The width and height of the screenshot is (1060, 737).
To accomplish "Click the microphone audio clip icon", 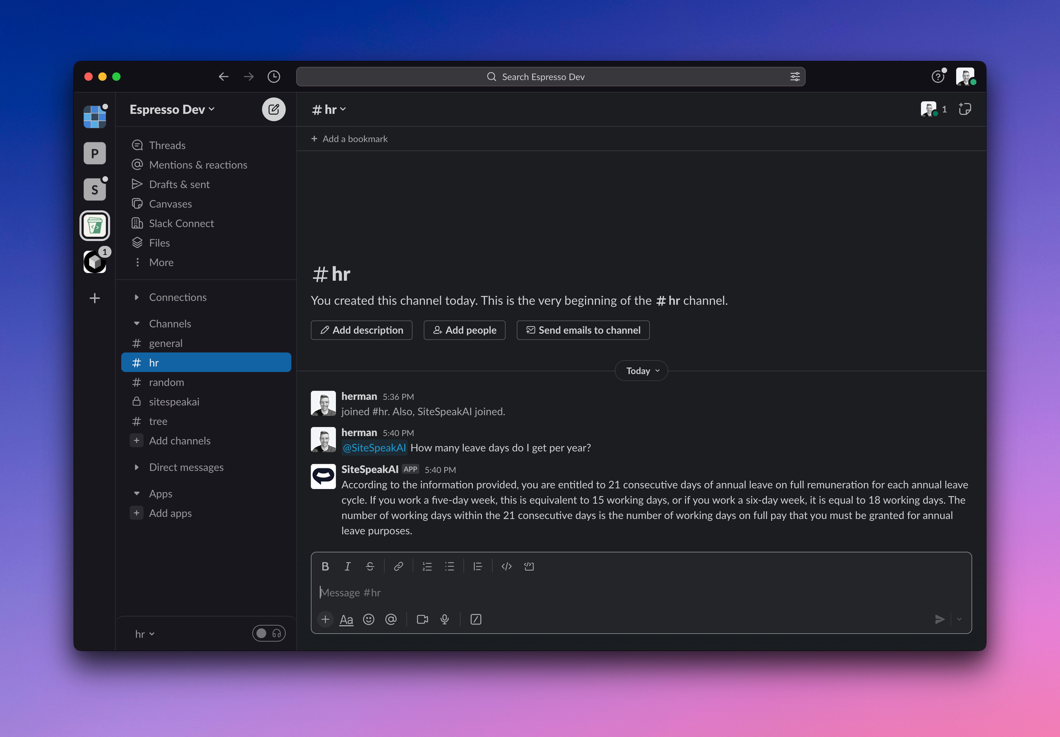I will [x=445, y=619].
